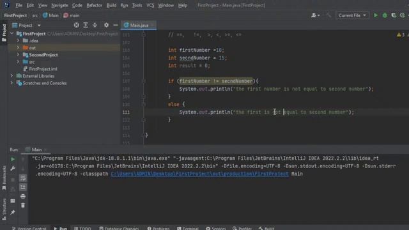
Task: Open the Problems tool window
Action: [x=158, y=229]
